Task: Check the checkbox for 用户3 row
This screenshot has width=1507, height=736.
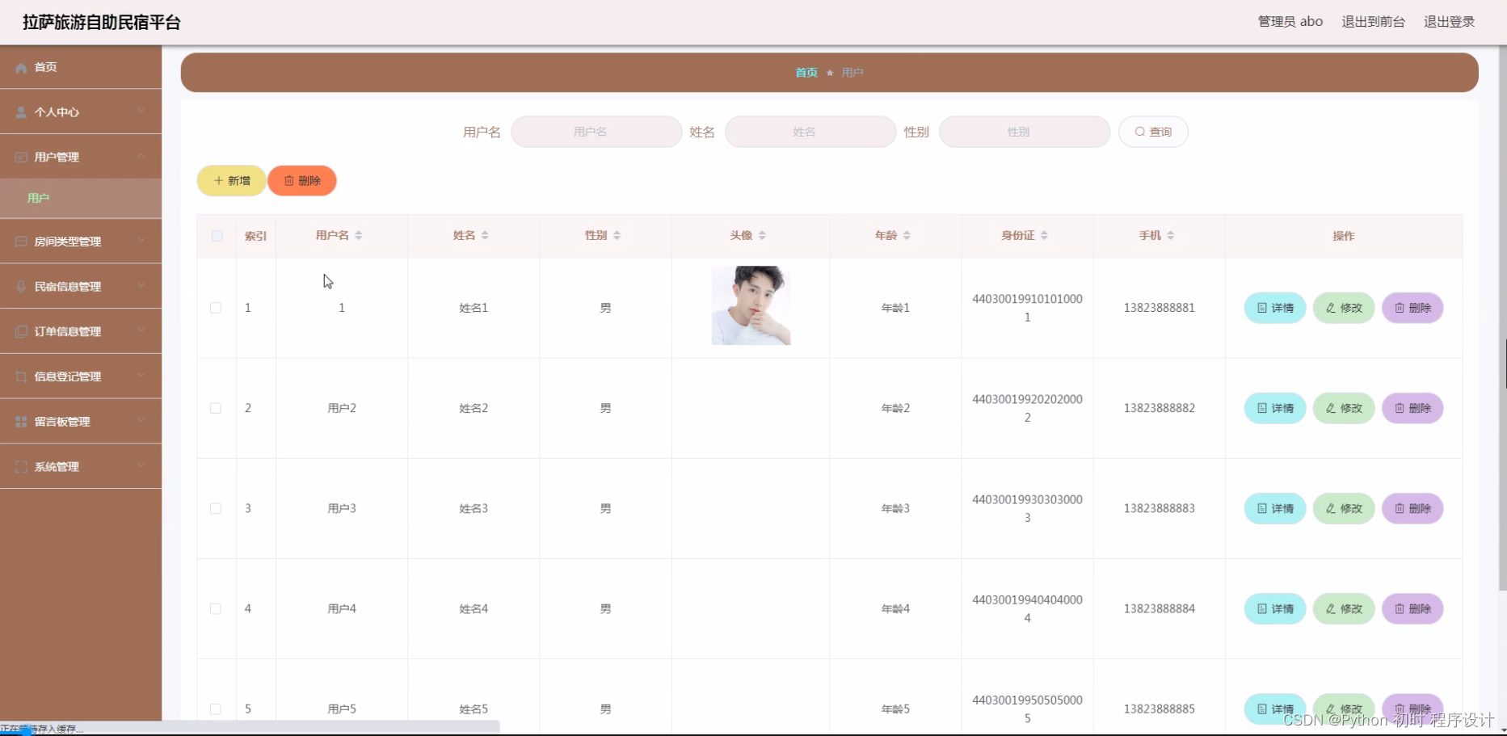Action: coord(216,508)
